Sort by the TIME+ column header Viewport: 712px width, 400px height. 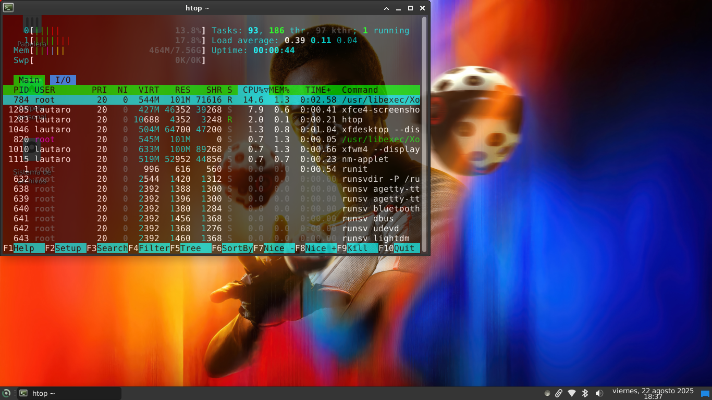coord(318,90)
